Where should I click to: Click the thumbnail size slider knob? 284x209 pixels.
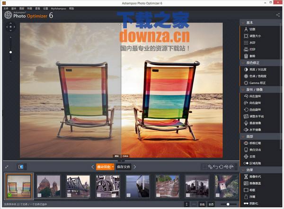[x=228, y=204]
